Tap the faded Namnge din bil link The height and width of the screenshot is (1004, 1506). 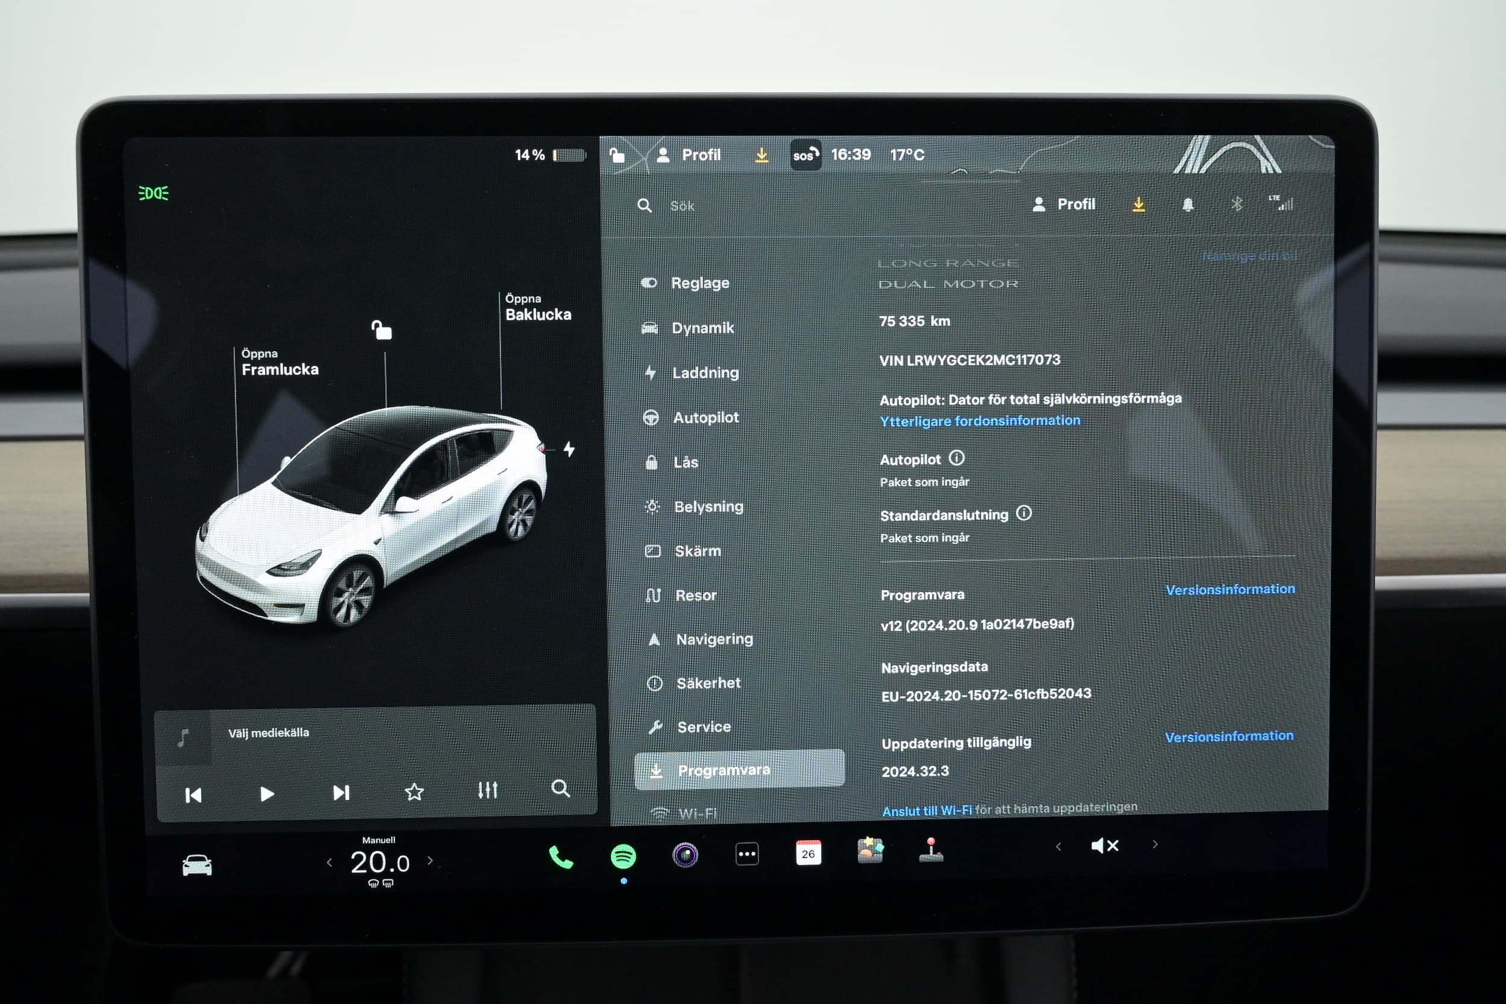(x=1249, y=256)
